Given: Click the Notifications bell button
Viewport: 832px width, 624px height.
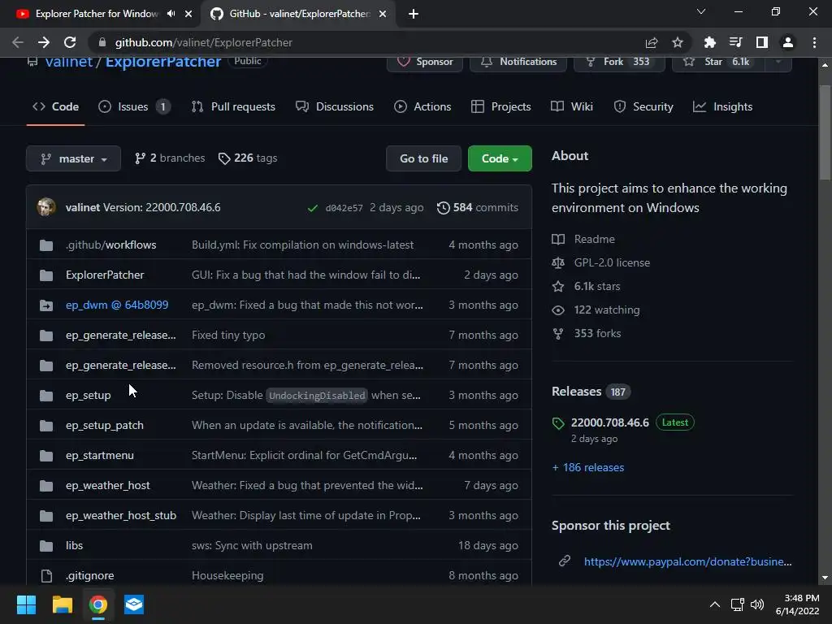Looking at the screenshot, I should [x=518, y=62].
